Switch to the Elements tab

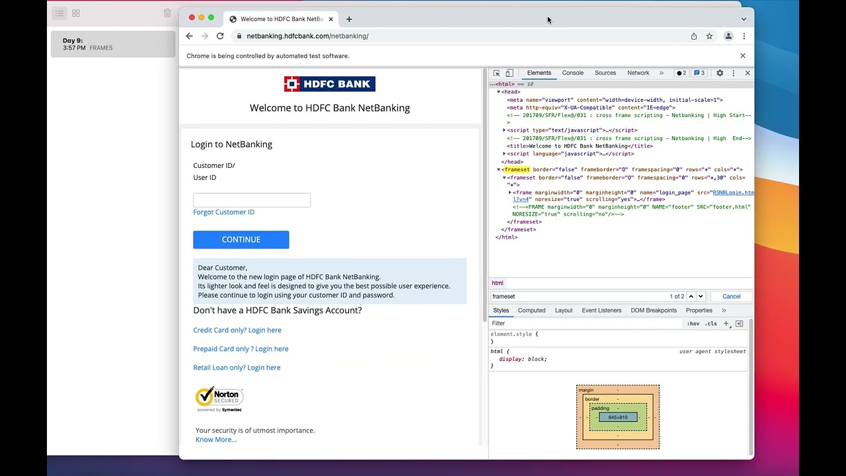(539, 73)
